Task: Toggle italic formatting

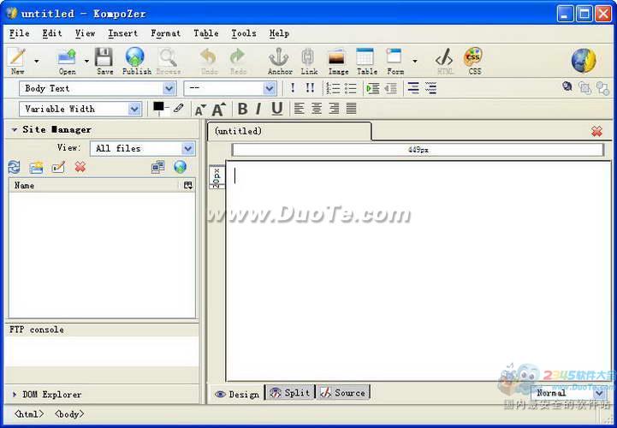Action: click(x=258, y=109)
